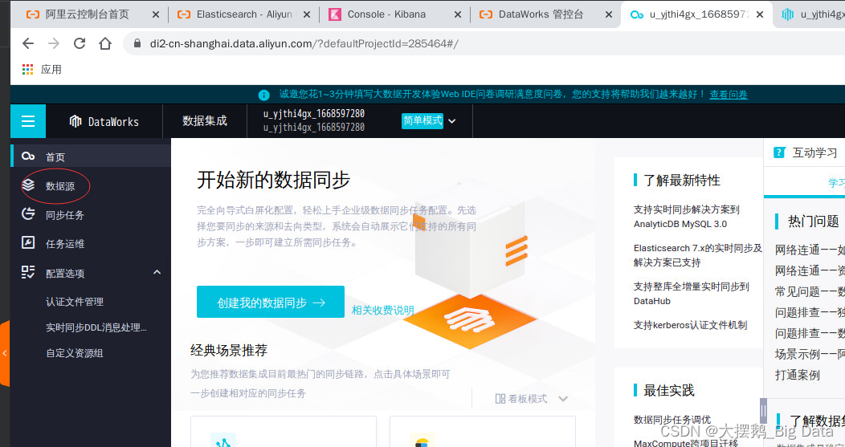Click the 互动学习 question mark icon
The image size is (845, 447).
tap(779, 152)
